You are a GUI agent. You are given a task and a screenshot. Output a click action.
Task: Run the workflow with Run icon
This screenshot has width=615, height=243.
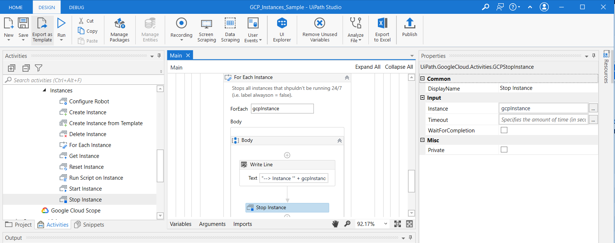tap(61, 23)
